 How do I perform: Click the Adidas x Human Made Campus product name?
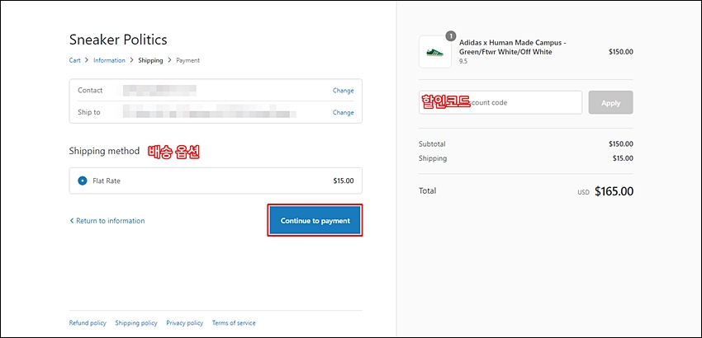click(x=513, y=47)
